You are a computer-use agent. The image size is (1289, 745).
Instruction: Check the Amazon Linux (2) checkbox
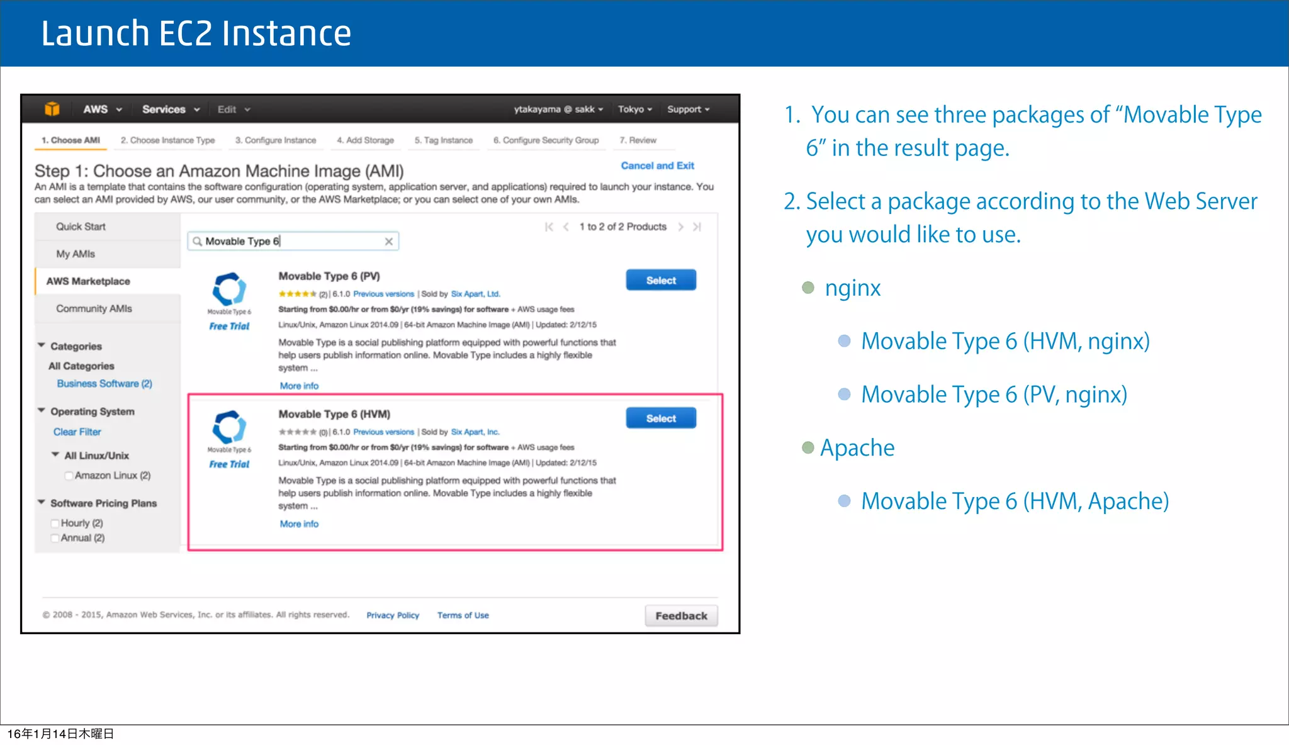coord(69,476)
